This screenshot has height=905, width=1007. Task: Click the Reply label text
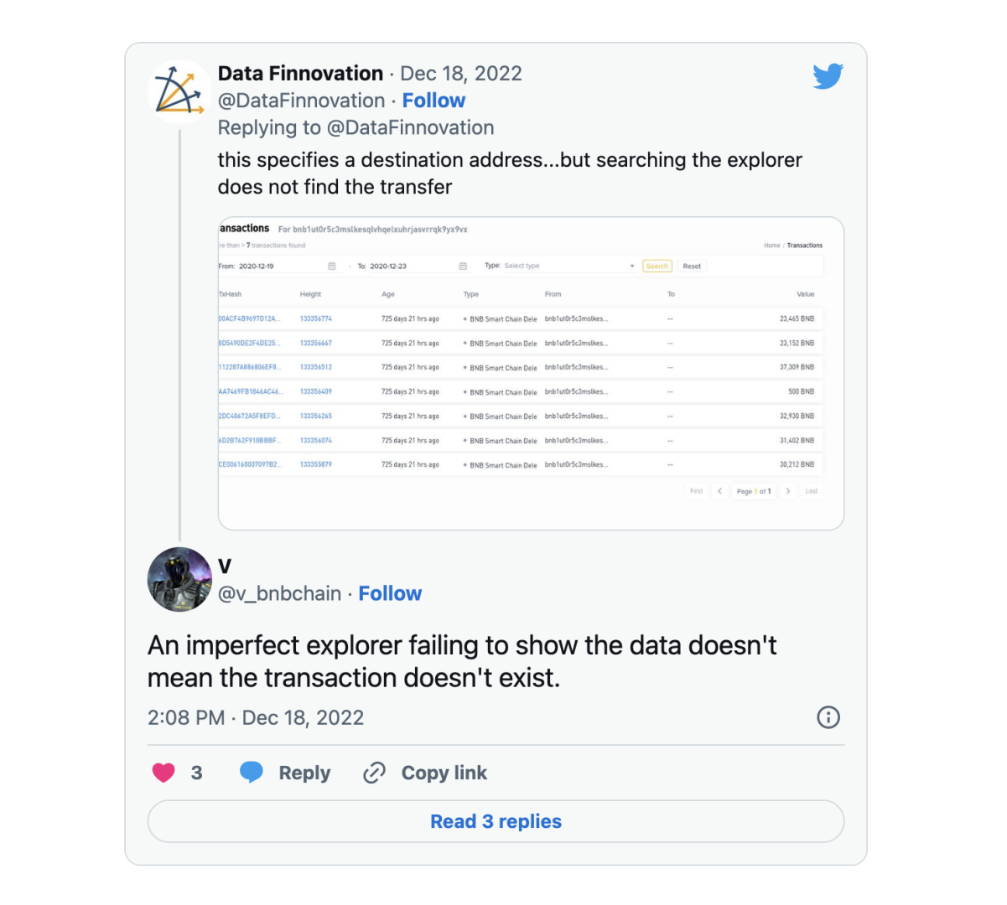304,773
